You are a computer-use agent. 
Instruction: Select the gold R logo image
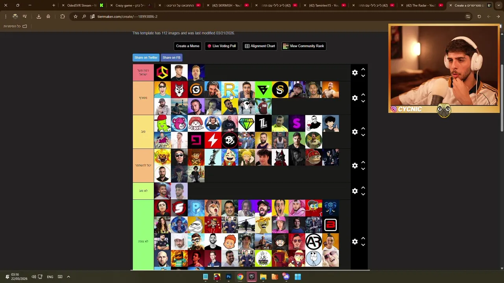pos(230,90)
